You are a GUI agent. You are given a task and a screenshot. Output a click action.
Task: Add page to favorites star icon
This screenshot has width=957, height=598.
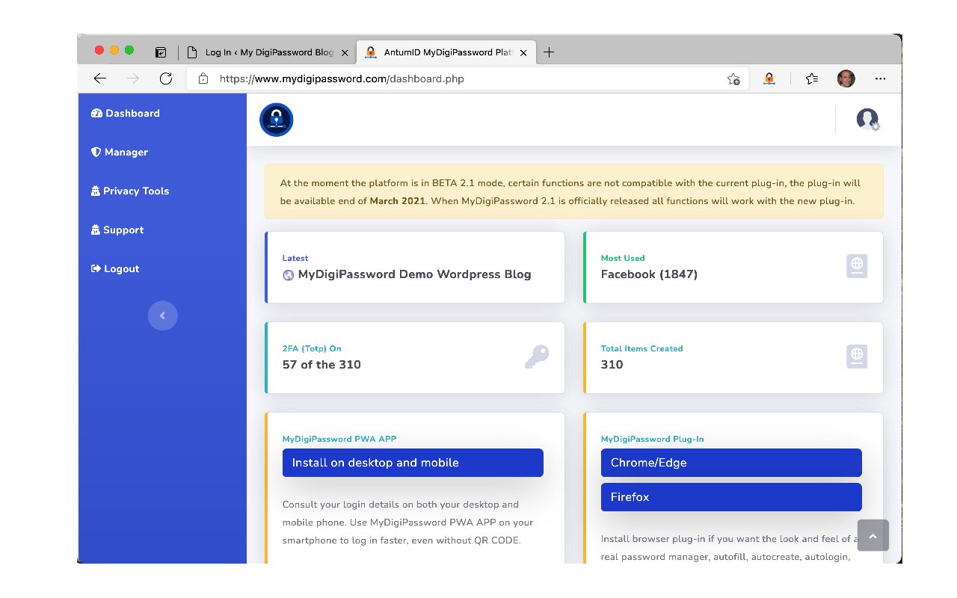[x=733, y=78]
